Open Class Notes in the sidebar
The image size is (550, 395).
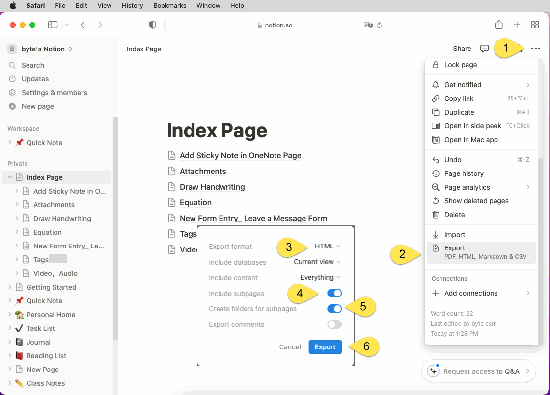pyautogui.click(x=46, y=383)
